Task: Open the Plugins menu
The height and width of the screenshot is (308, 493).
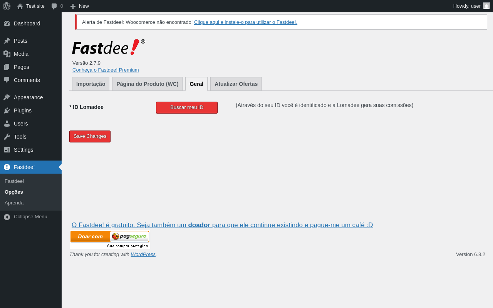Action: [31, 110]
